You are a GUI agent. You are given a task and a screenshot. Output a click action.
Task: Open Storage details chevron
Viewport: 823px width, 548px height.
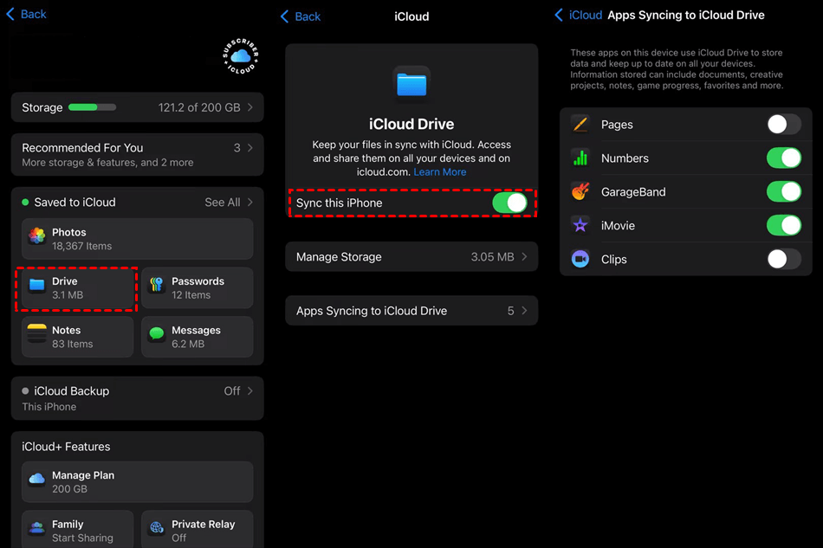coord(250,107)
